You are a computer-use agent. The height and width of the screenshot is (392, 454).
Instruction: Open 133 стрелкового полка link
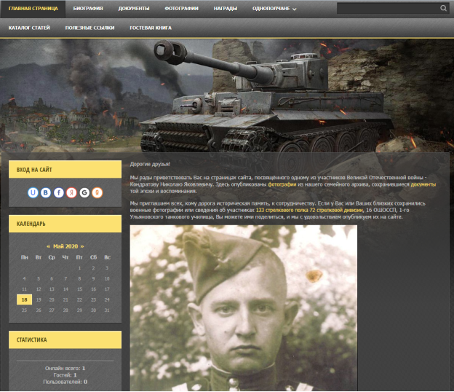point(309,210)
